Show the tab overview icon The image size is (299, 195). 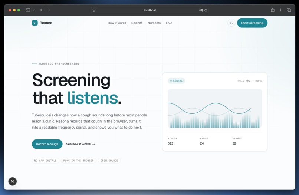point(289,10)
